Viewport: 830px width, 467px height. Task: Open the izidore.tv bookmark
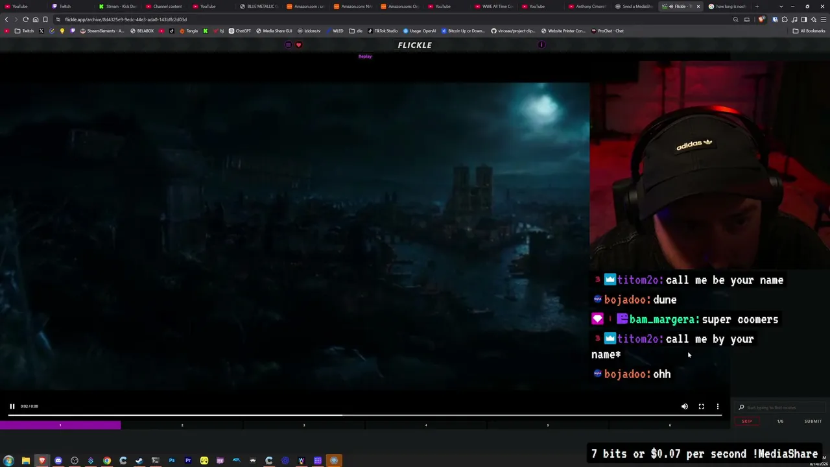(x=309, y=31)
